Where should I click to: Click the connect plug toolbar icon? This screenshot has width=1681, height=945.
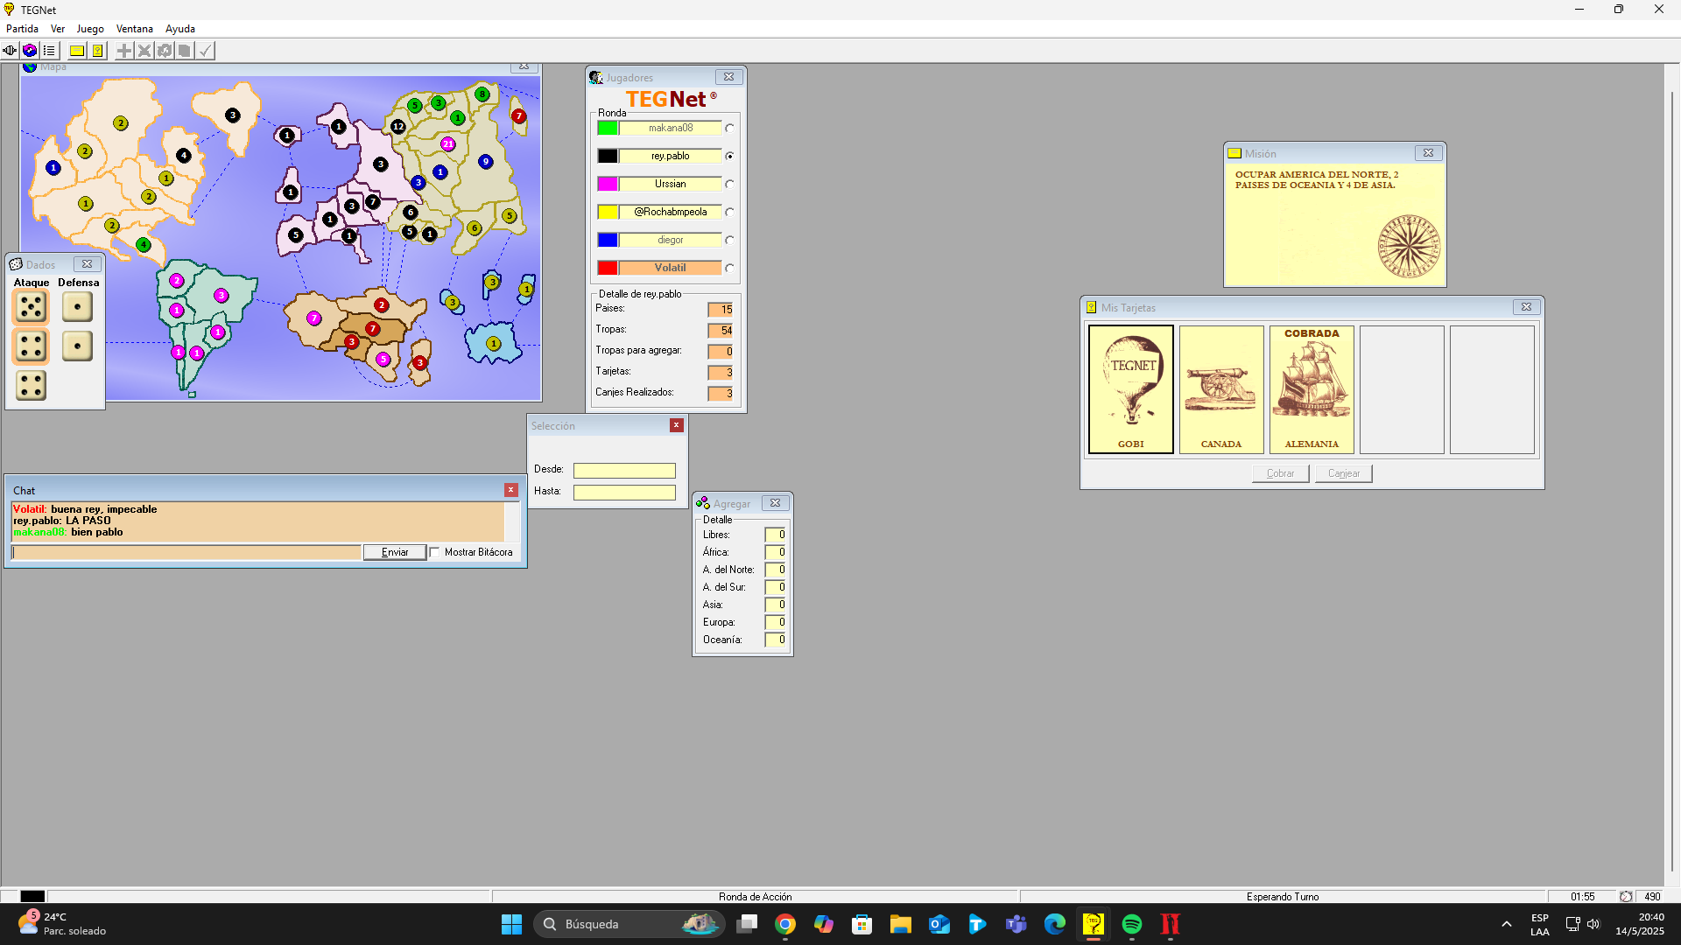tap(10, 51)
